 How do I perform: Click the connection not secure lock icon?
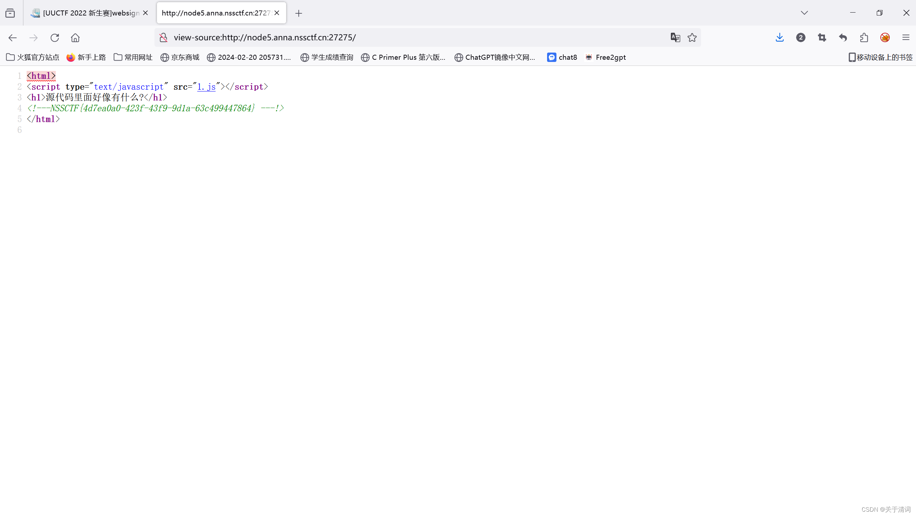tap(163, 37)
